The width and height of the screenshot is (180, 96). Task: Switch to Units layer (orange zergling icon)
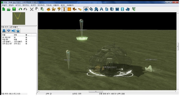53,9
